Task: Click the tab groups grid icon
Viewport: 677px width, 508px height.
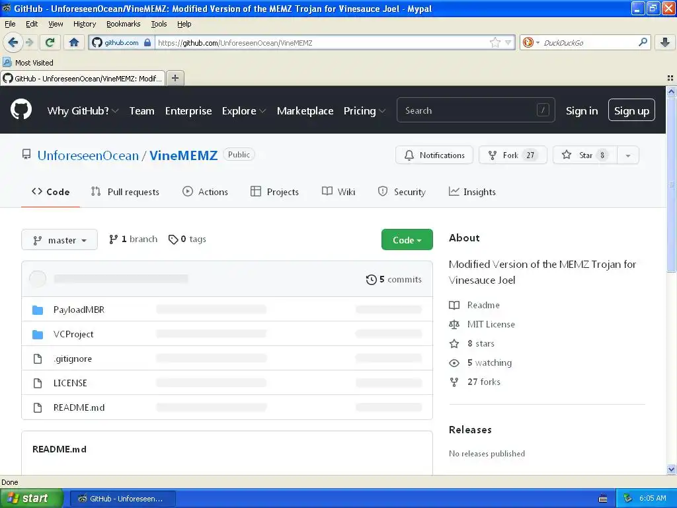Action: coord(670,78)
